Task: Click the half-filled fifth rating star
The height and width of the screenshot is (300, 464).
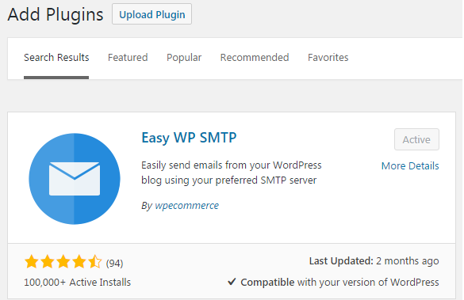Action: (x=95, y=262)
